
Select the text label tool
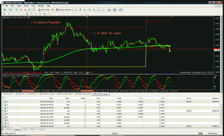(40, 14)
